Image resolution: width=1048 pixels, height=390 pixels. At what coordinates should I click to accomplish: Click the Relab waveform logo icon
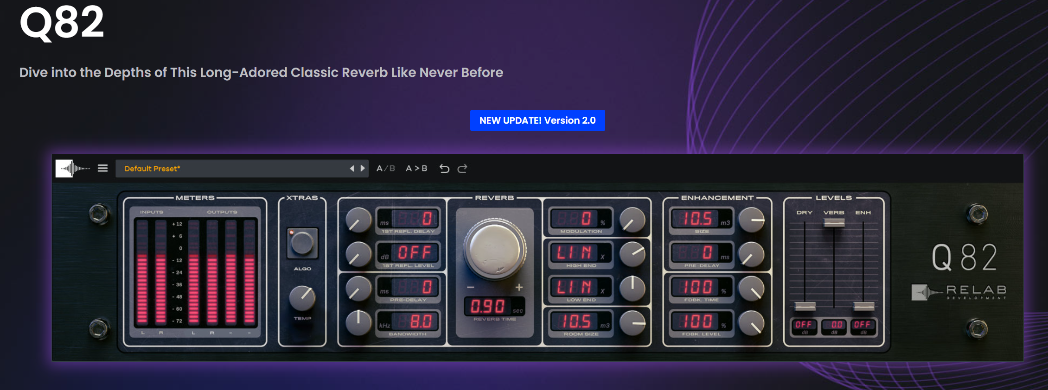point(73,169)
